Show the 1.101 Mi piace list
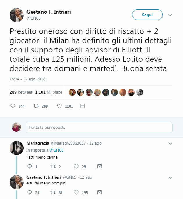183x199 pixels. click(x=49, y=92)
